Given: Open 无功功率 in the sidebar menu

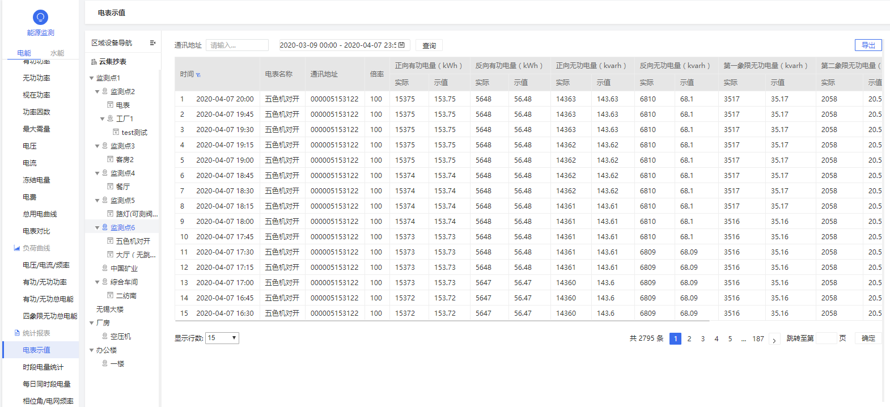Looking at the screenshot, I should tap(36, 78).
